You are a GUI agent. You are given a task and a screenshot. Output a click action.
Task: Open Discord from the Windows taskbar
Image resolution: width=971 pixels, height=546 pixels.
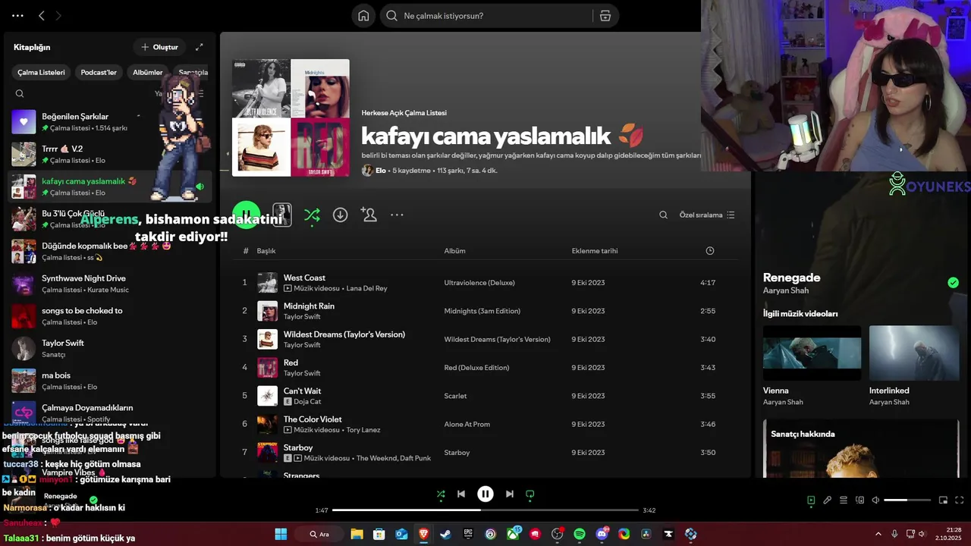[x=602, y=534]
